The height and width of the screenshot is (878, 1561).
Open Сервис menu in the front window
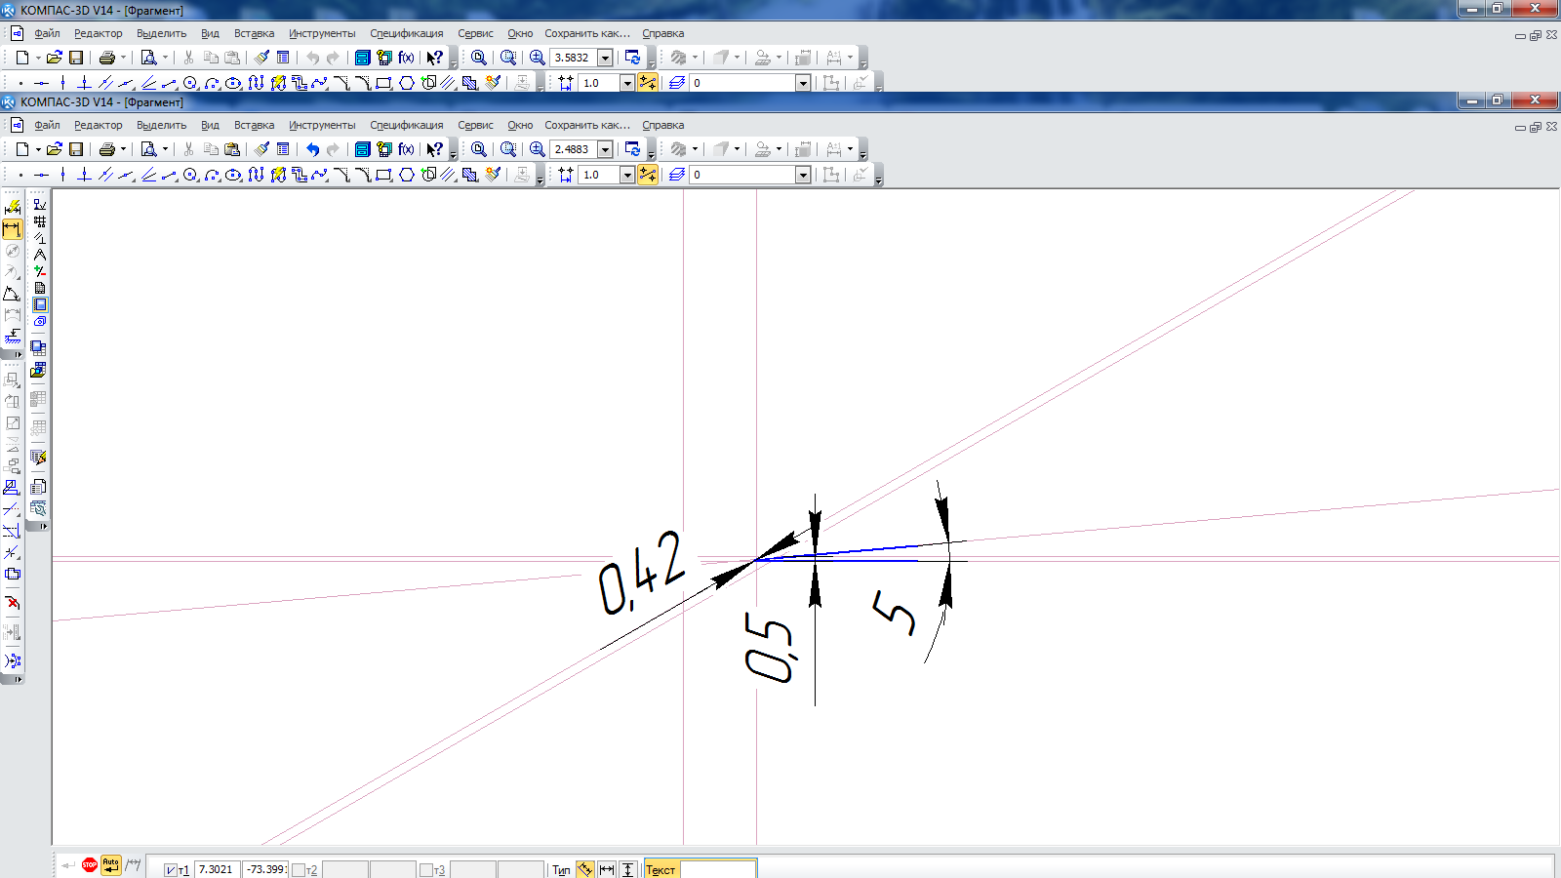coord(475,125)
